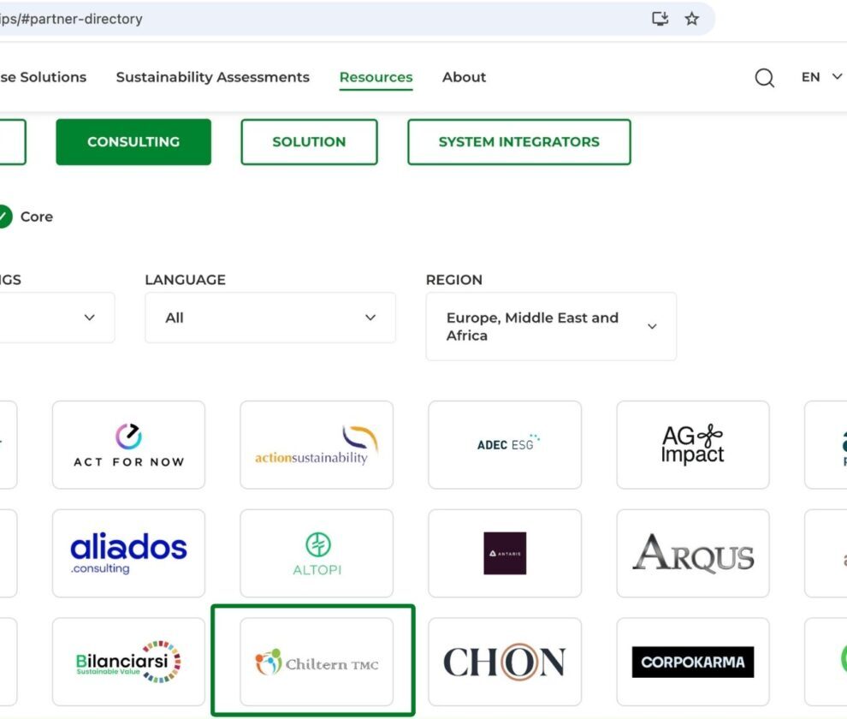Screen dimensions: 847x719
Task: Open Sustainability Assessments in navigation
Action: (212, 77)
